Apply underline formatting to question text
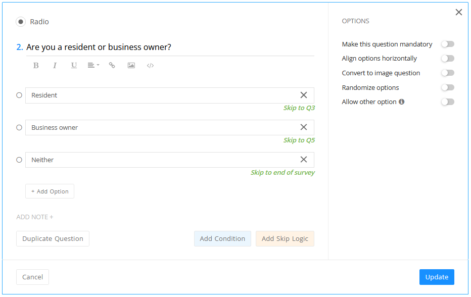 pyautogui.click(x=74, y=66)
